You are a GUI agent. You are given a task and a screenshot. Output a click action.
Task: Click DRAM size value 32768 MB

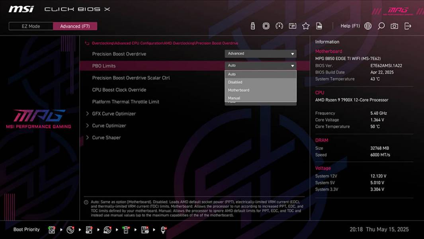pos(380,148)
